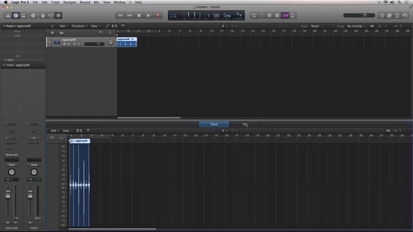Select eggloop06 region header in audio editor
413x232 pixels.
(x=80, y=141)
